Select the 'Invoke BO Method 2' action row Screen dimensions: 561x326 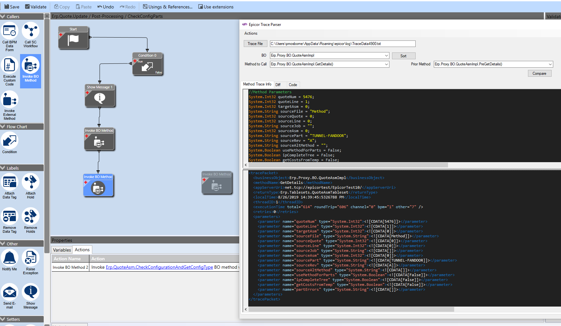pyautogui.click(x=145, y=267)
